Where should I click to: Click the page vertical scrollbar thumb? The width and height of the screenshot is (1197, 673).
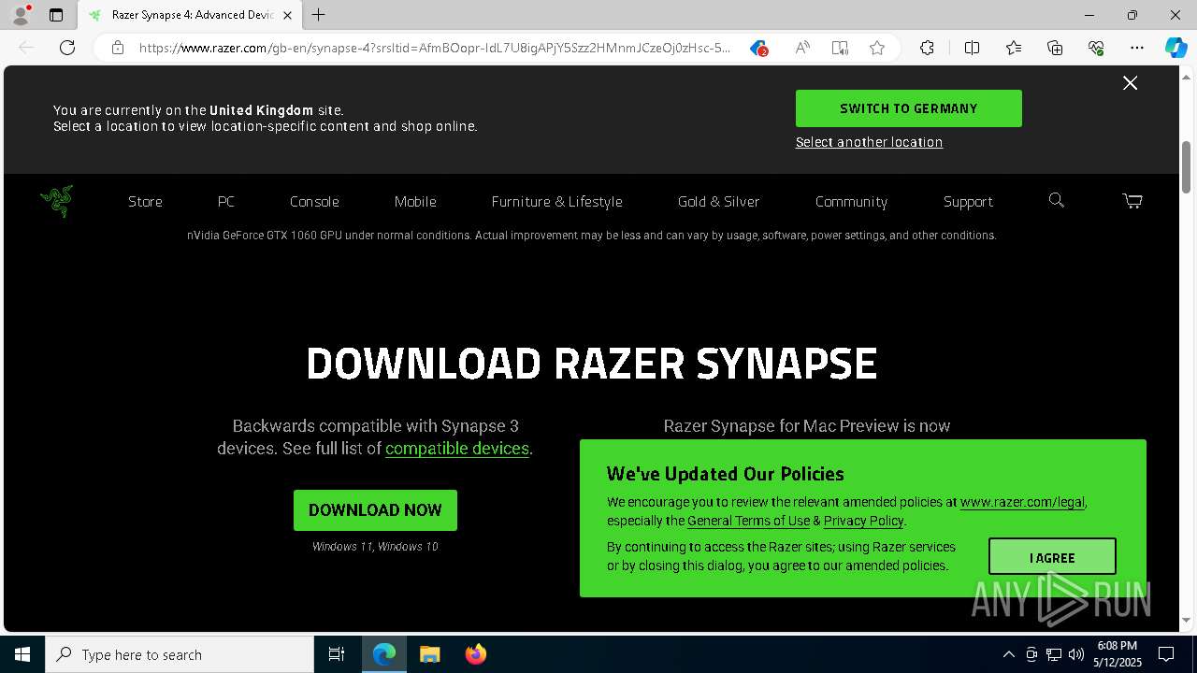1187,166
